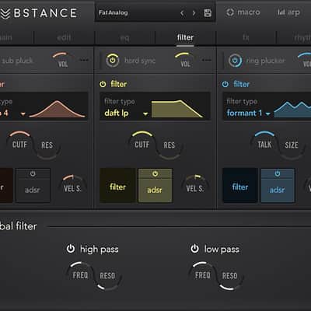Toggle power for ring plucker layer
This screenshot has width=311, height=311.
235,61
